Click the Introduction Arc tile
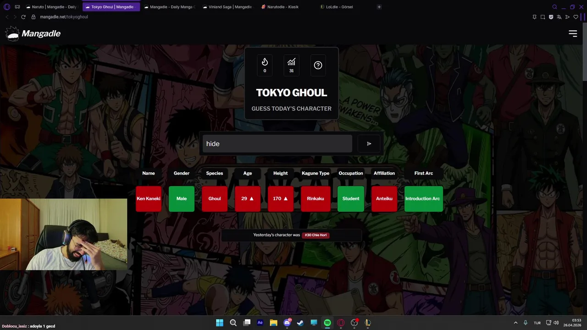 [x=424, y=198]
